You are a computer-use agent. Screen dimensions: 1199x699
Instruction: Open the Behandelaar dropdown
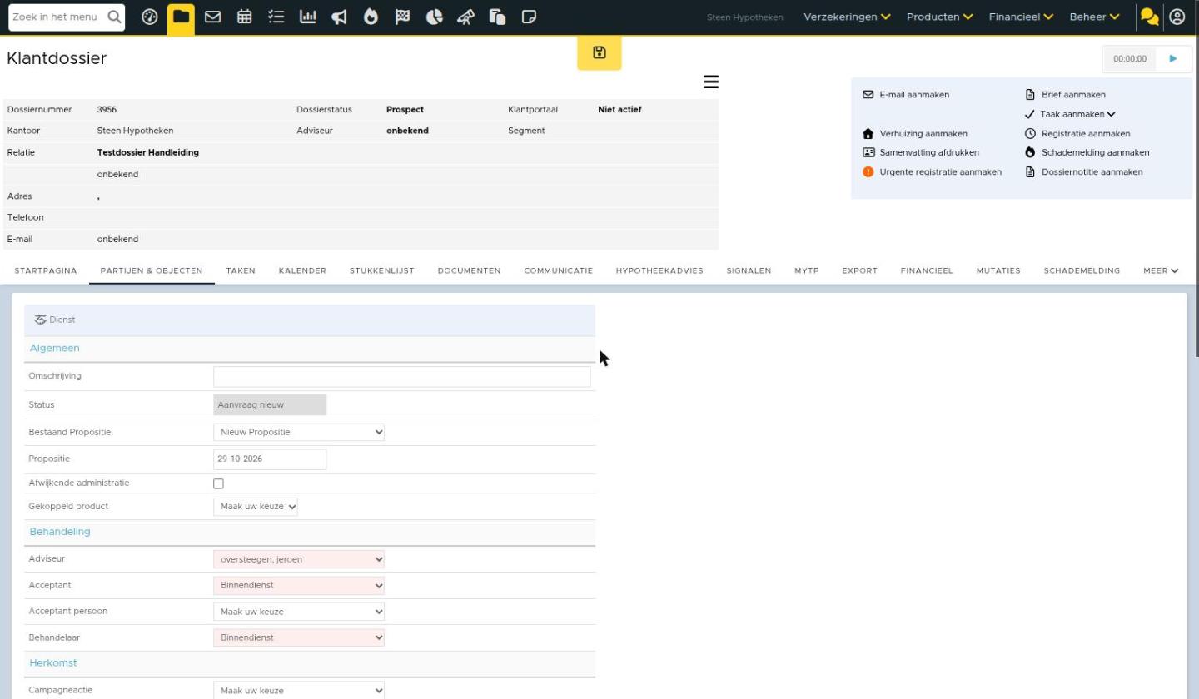(x=299, y=637)
